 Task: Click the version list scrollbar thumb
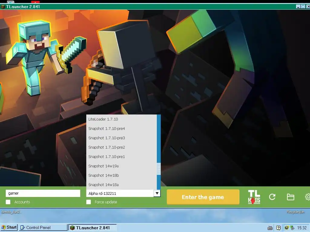[159, 169]
